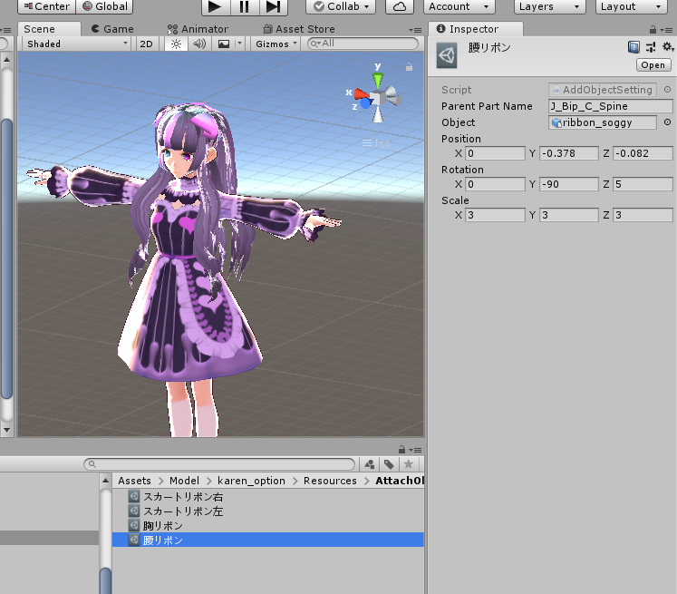Open the Layers dropdown
This screenshot has height=594, width=677.
[x=549, y=6]
